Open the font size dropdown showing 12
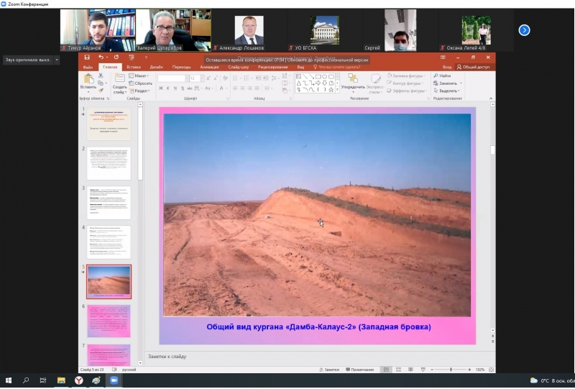The image size is (575, 389). [x=202, y=78]
